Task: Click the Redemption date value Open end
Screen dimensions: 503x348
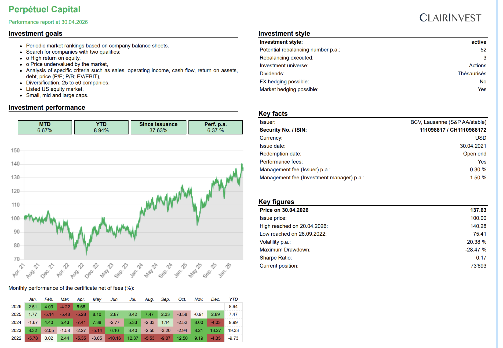Action: (475, 154)
